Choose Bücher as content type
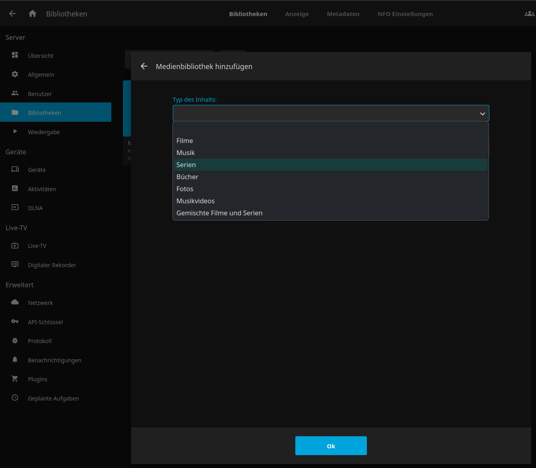 [331, 177]
